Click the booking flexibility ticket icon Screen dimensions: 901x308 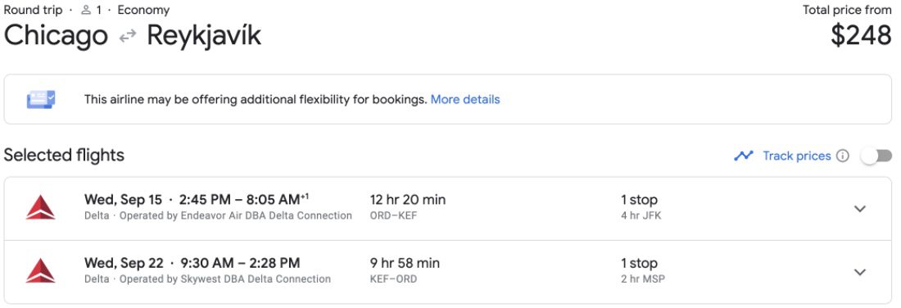[x=42, y=99]
